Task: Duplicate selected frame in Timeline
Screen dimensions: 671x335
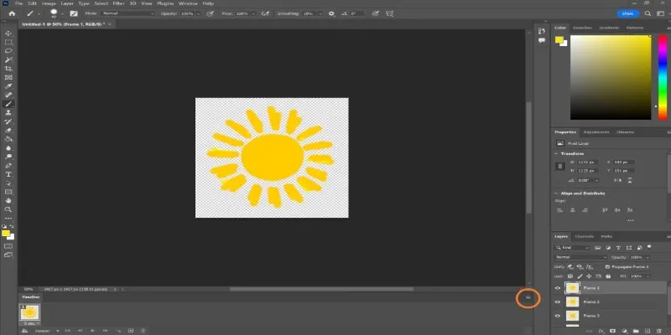Action: tap(131, 331)
